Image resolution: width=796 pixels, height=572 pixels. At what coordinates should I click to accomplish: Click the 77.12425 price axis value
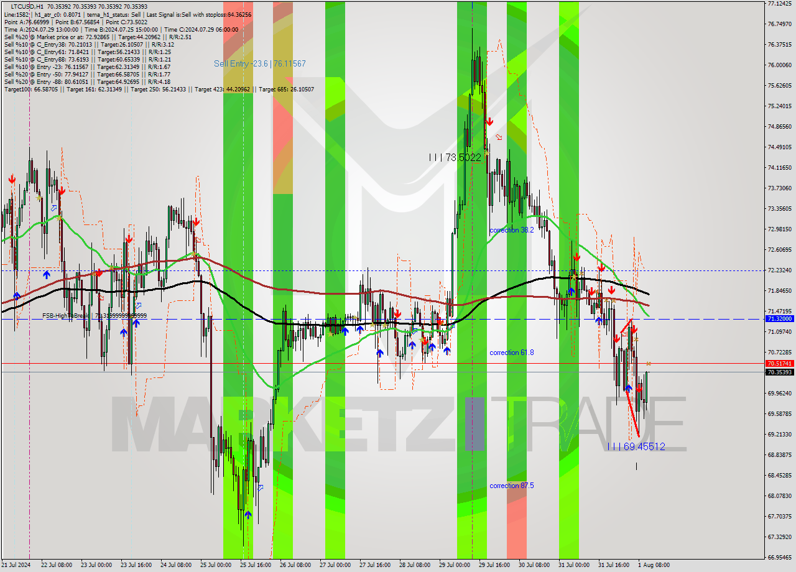pos(779,4)
